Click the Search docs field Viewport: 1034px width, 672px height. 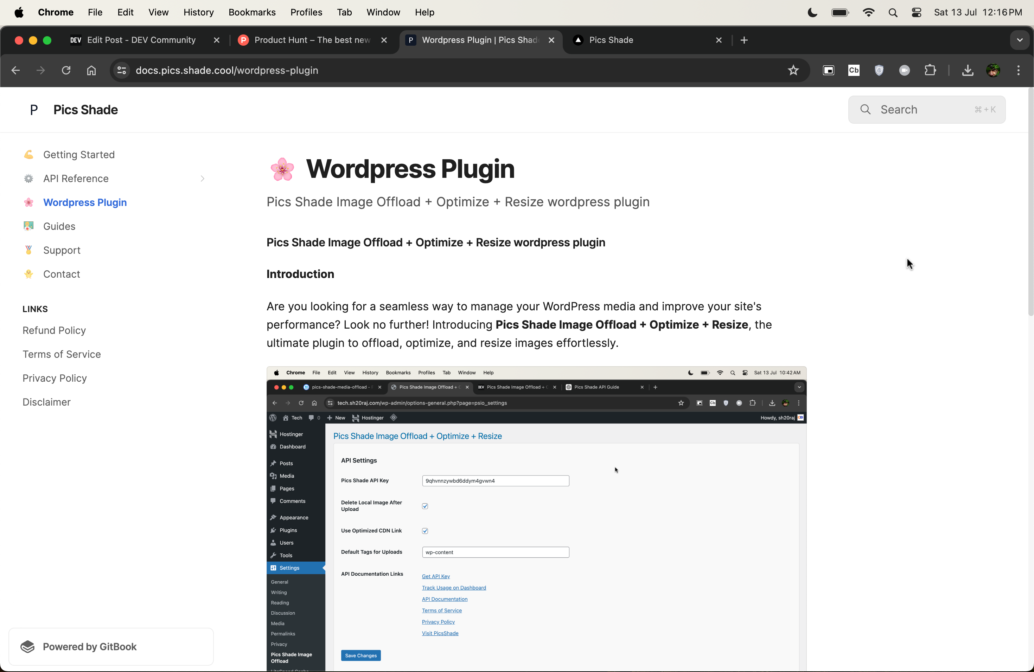(927, 110)
